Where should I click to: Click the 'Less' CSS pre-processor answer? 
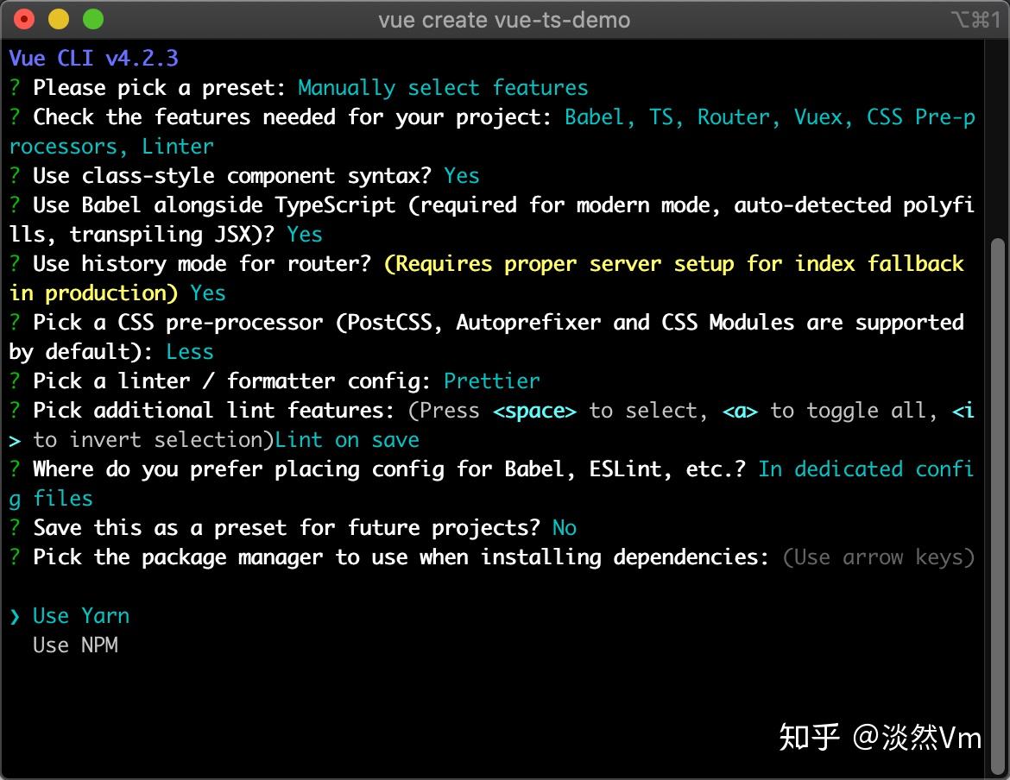click(x=189, y=352)
